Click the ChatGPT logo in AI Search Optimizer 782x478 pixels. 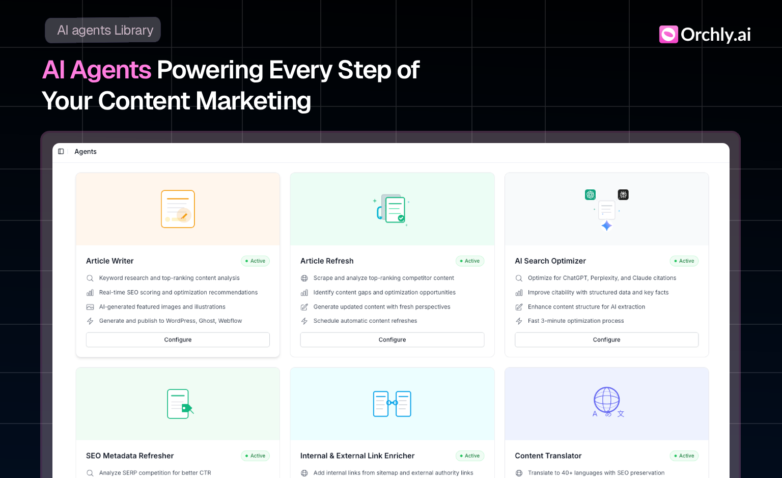tap(590, 194)
